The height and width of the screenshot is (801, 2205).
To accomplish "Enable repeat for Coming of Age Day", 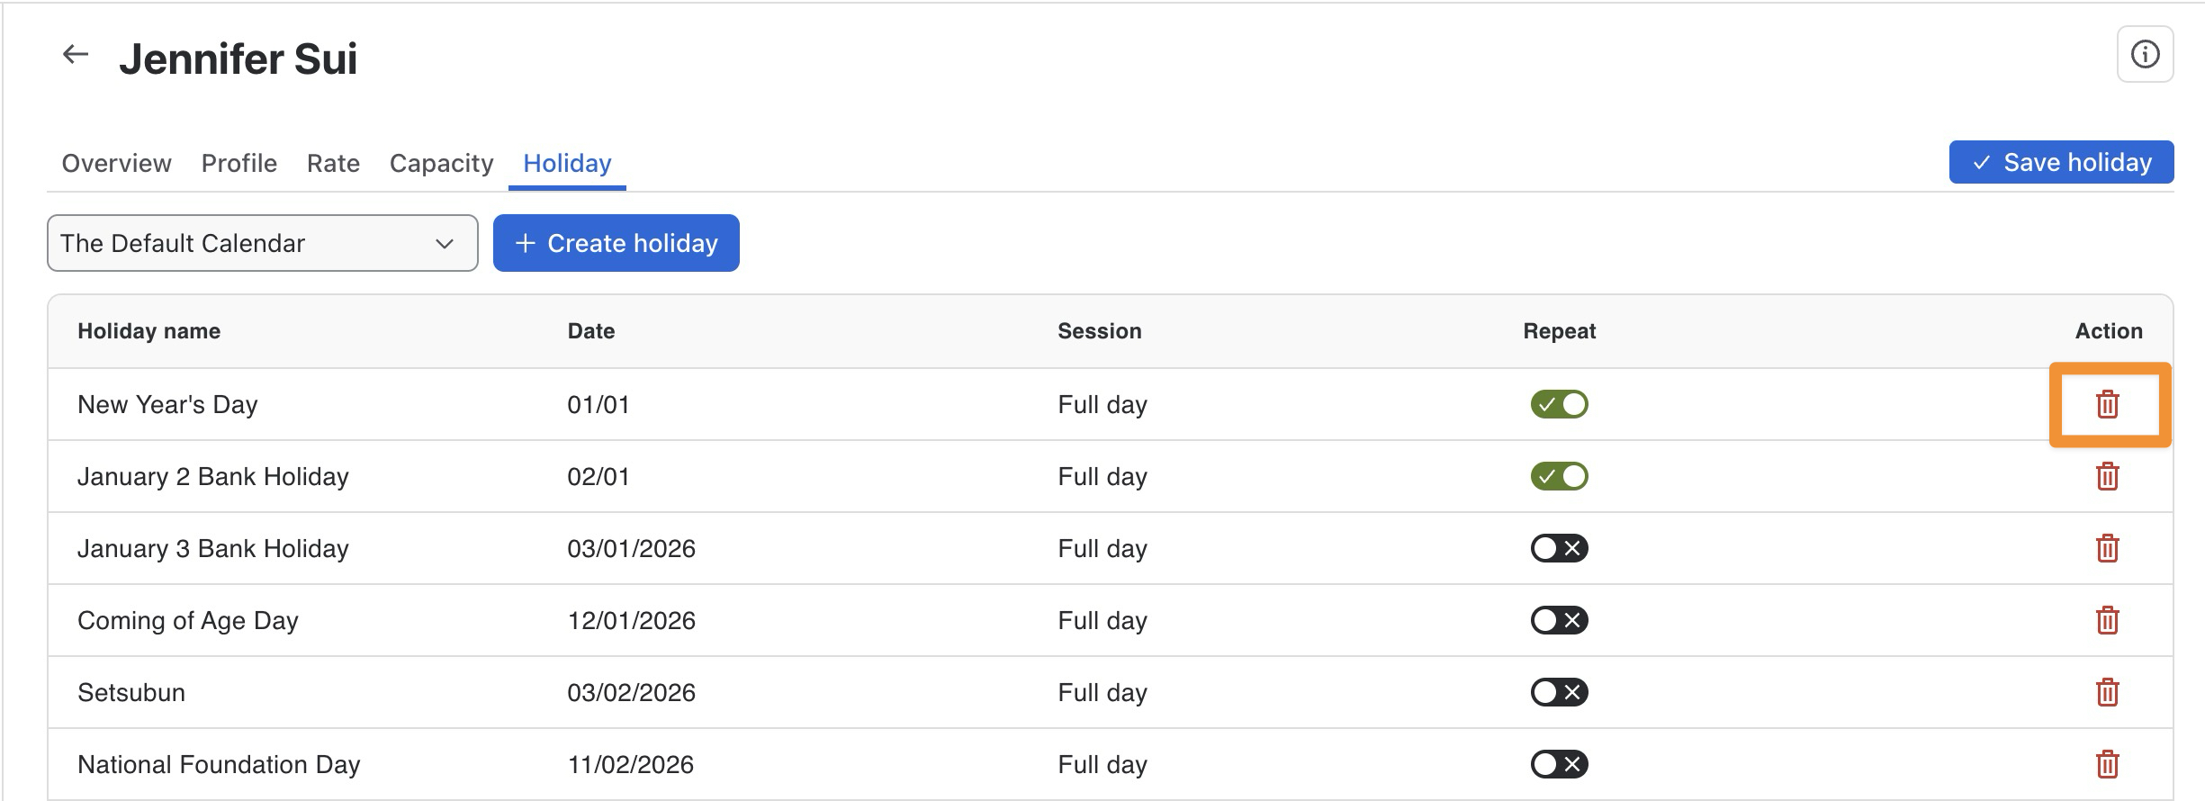I will 1559,620.
